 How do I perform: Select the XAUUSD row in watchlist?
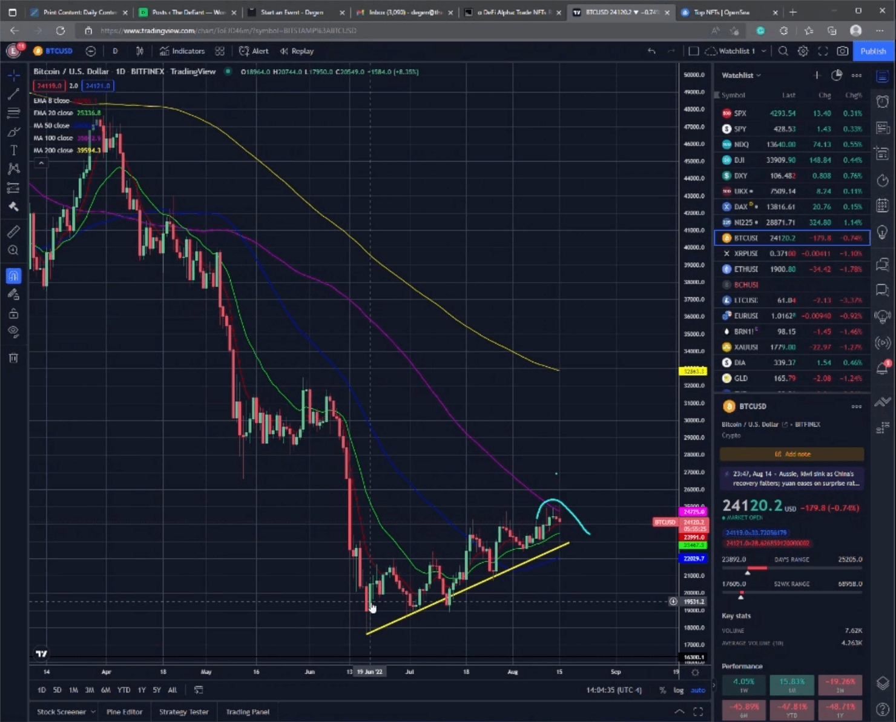coord(792,347)
